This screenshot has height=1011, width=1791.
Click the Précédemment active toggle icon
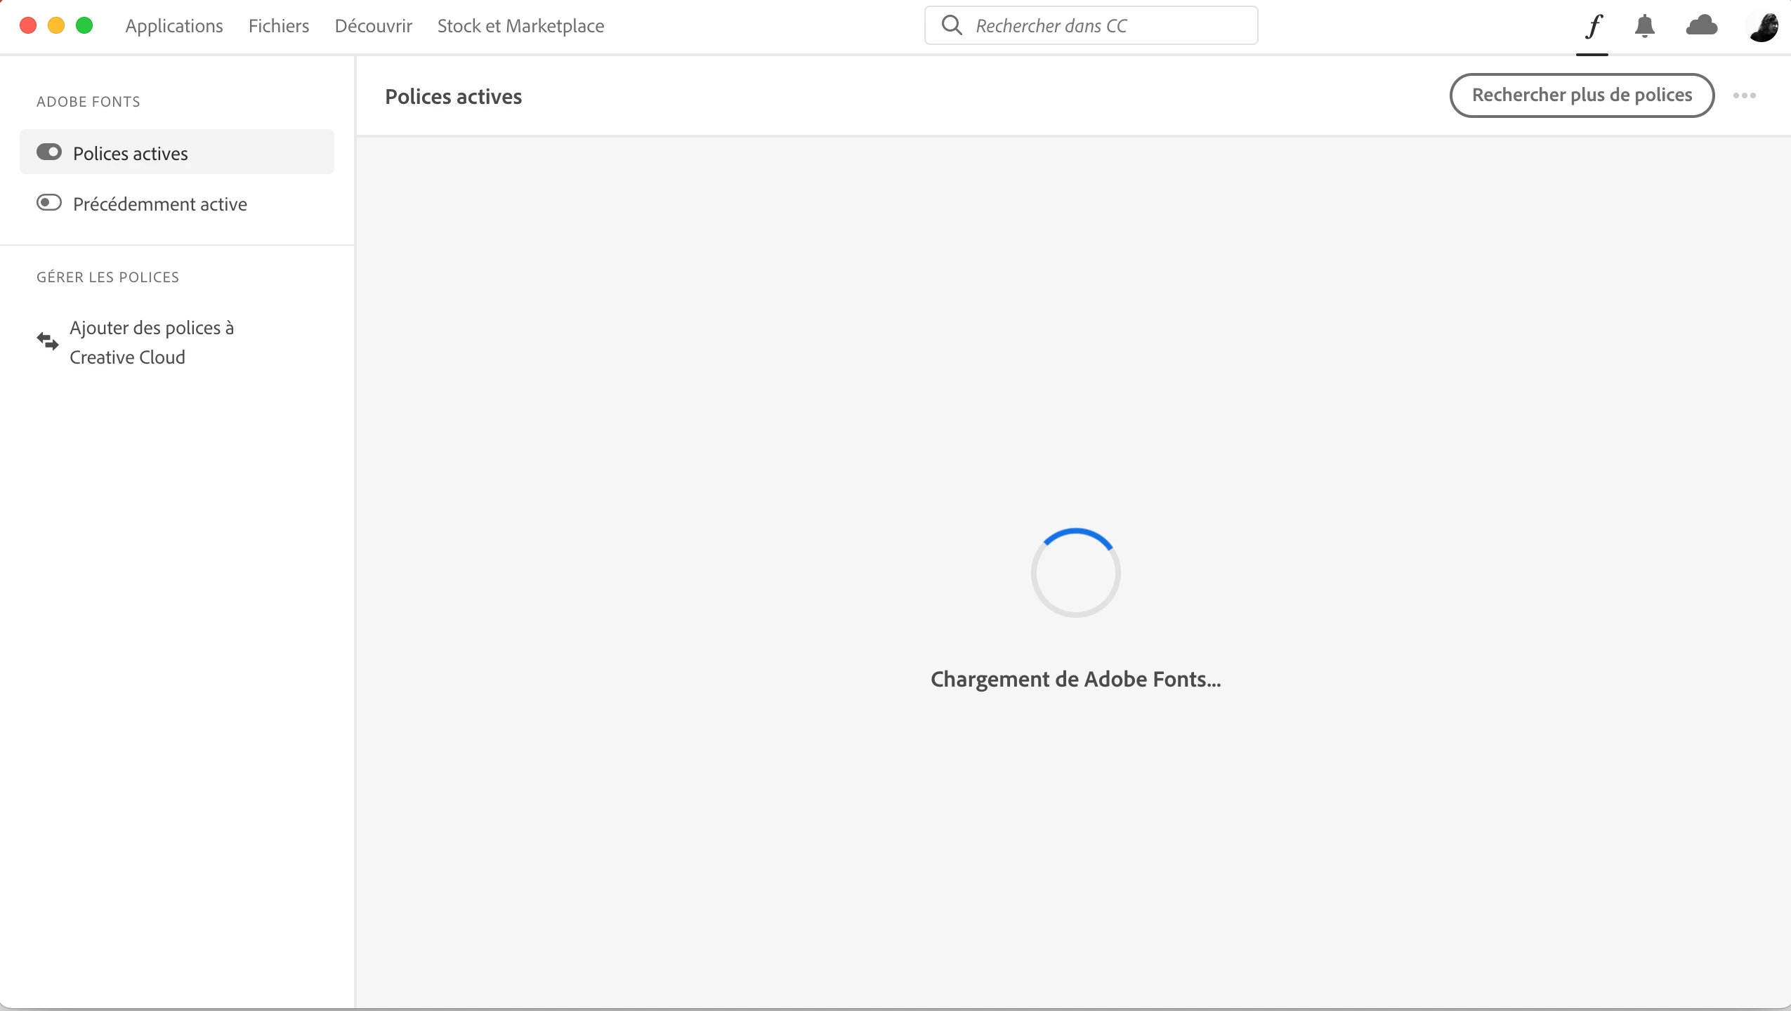click(x=49, y=203)
